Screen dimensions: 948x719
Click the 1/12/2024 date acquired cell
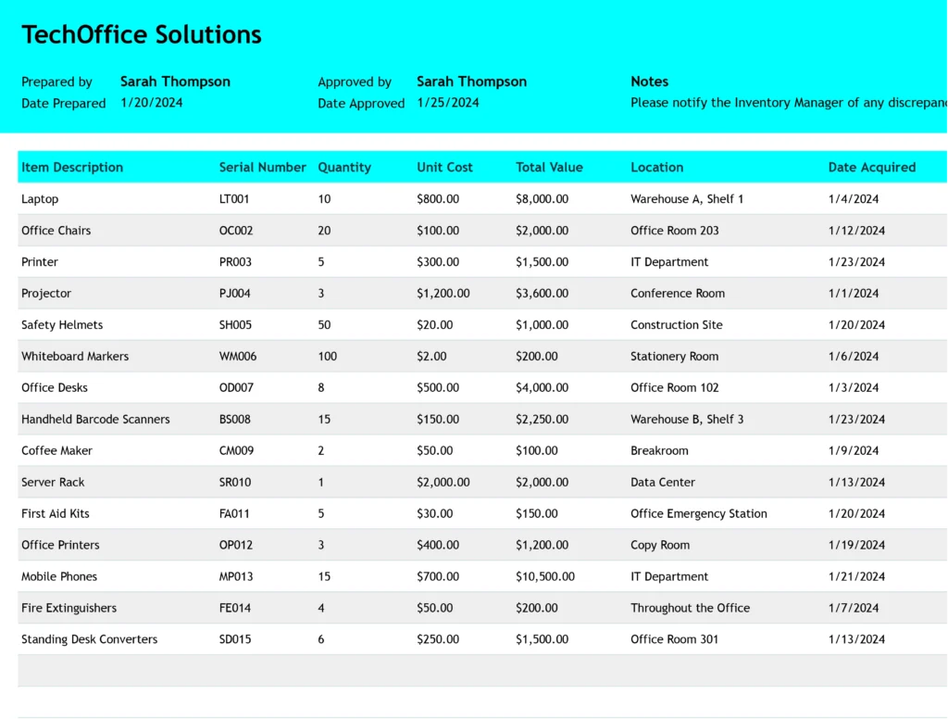point(856,231)
